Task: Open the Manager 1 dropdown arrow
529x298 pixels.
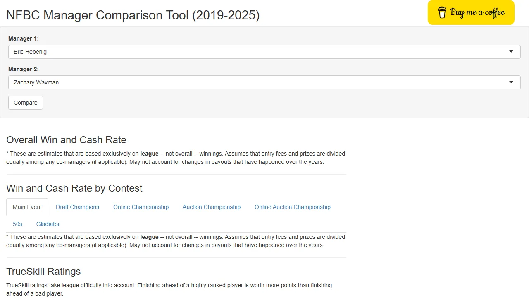Action: (x=511, y=52)
